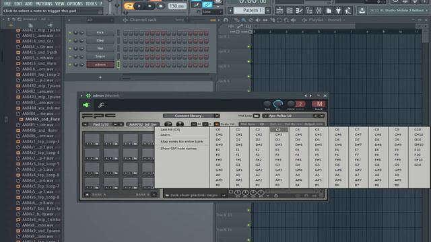Screen dimensions: 431x242
Task: Toggle the Hat channel mute LED
Action: click(x=70, y=48)
